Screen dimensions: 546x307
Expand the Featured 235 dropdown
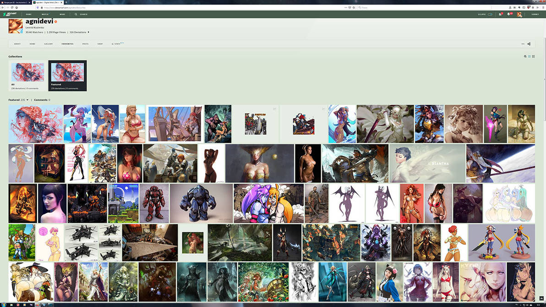(x=18, y=100)
